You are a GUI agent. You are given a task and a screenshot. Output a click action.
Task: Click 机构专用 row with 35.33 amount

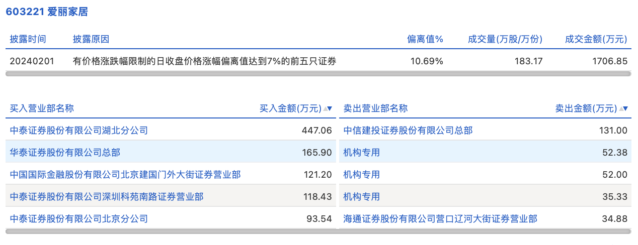tap(362, 196)
